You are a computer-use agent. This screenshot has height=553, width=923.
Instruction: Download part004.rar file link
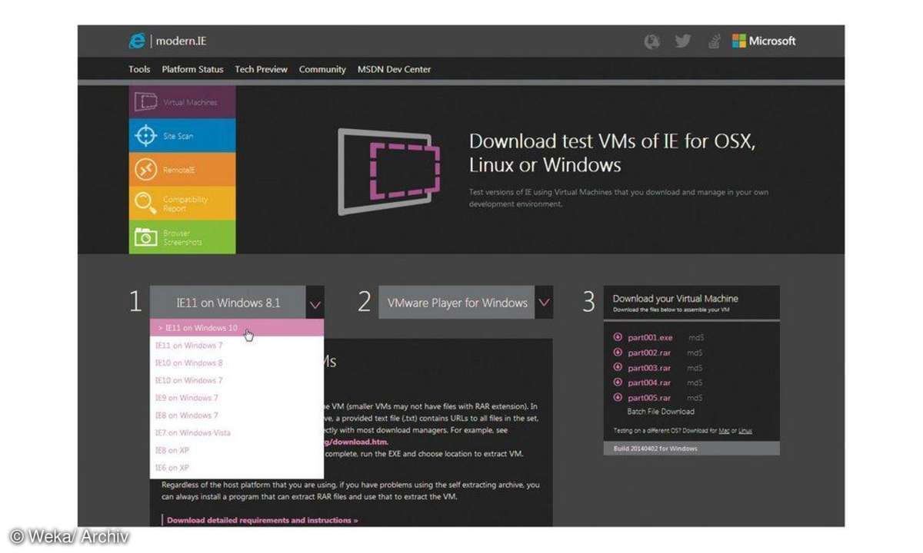click(649, 382)
